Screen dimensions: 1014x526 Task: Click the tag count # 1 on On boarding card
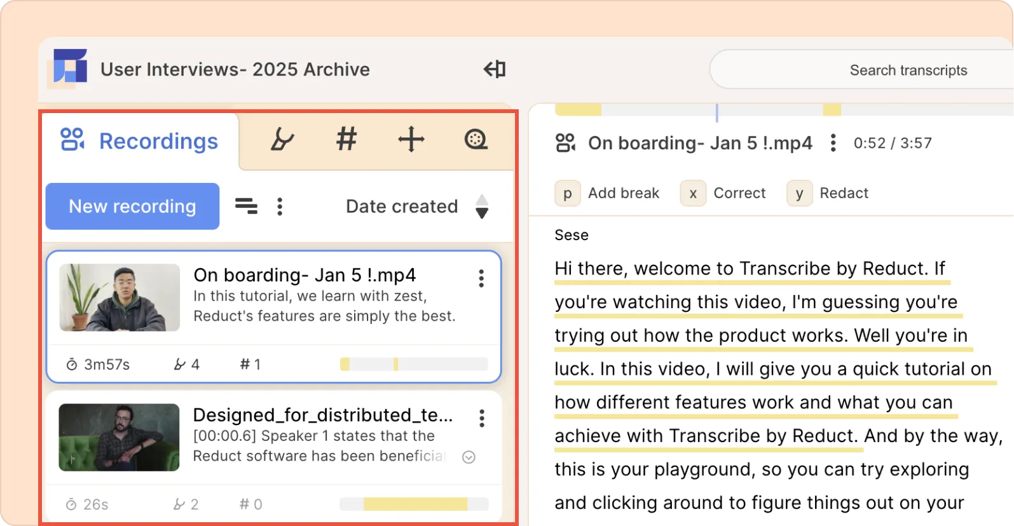coord(250,365)
